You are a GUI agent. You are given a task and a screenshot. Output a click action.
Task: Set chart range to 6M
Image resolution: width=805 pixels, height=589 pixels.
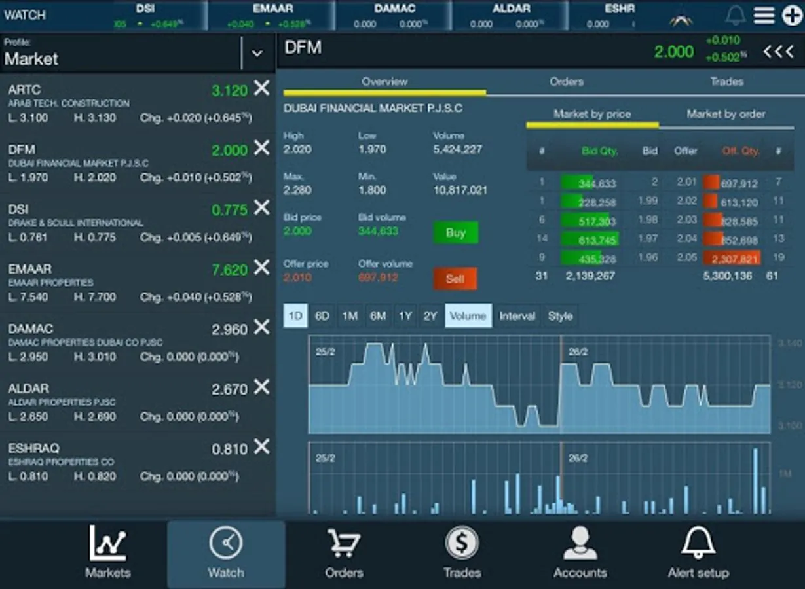point(378,316)
